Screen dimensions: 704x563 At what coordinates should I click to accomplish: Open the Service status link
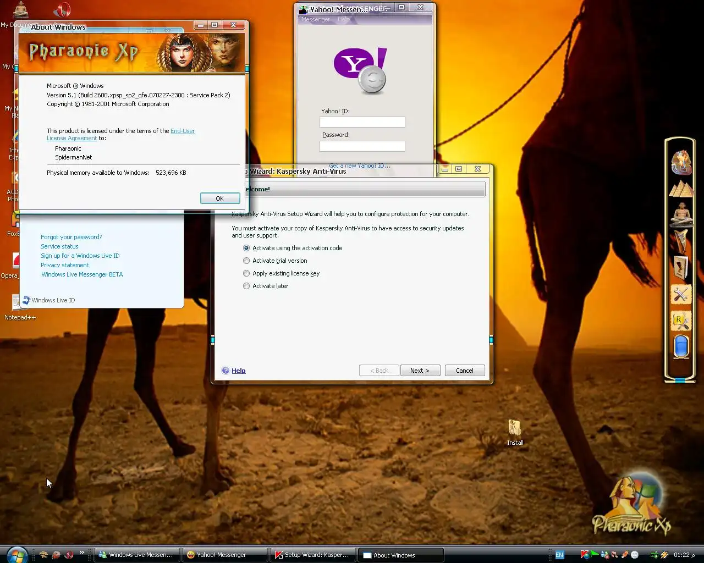click(59, 246)
